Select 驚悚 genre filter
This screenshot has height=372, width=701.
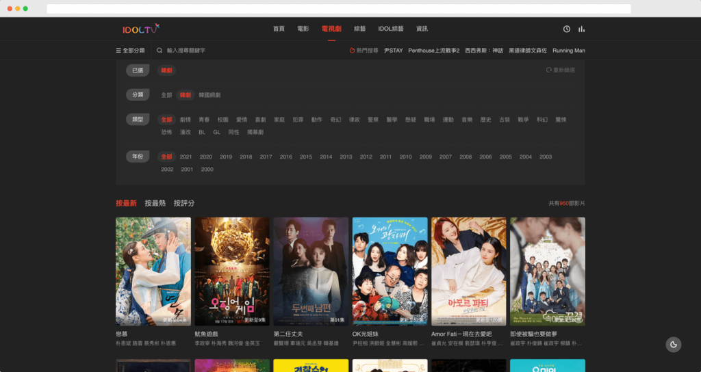[x=561, y=120]
